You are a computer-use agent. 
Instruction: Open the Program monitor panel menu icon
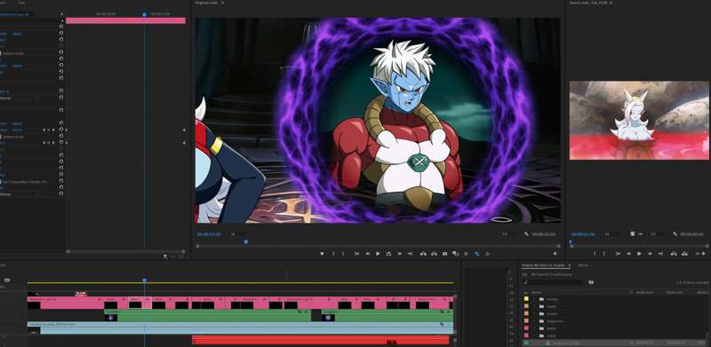(222, 3)
